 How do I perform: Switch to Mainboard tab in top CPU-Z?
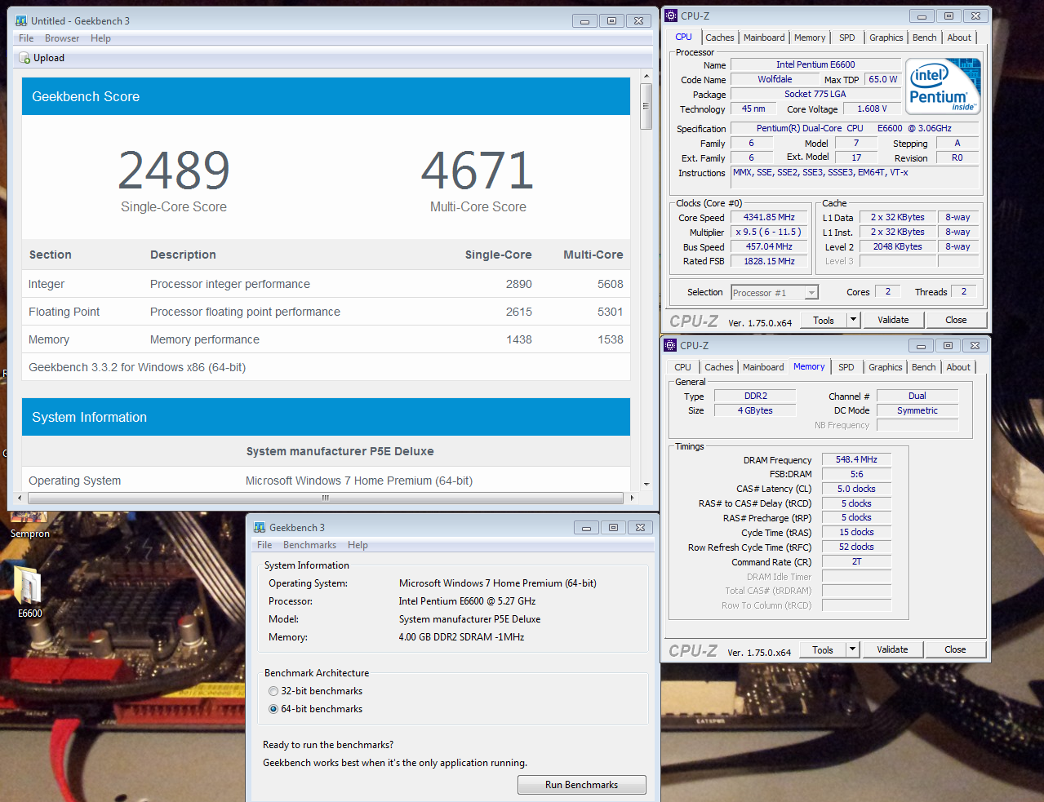[x=764, y=38]
